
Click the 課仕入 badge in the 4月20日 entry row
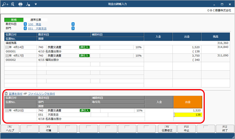coord(85,111)
